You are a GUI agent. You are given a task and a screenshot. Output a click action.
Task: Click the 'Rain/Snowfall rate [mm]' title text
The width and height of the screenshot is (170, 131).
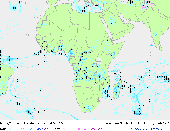tap(23, 123)
